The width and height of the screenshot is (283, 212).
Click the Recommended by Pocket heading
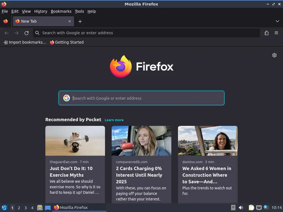tap(73, 120)
